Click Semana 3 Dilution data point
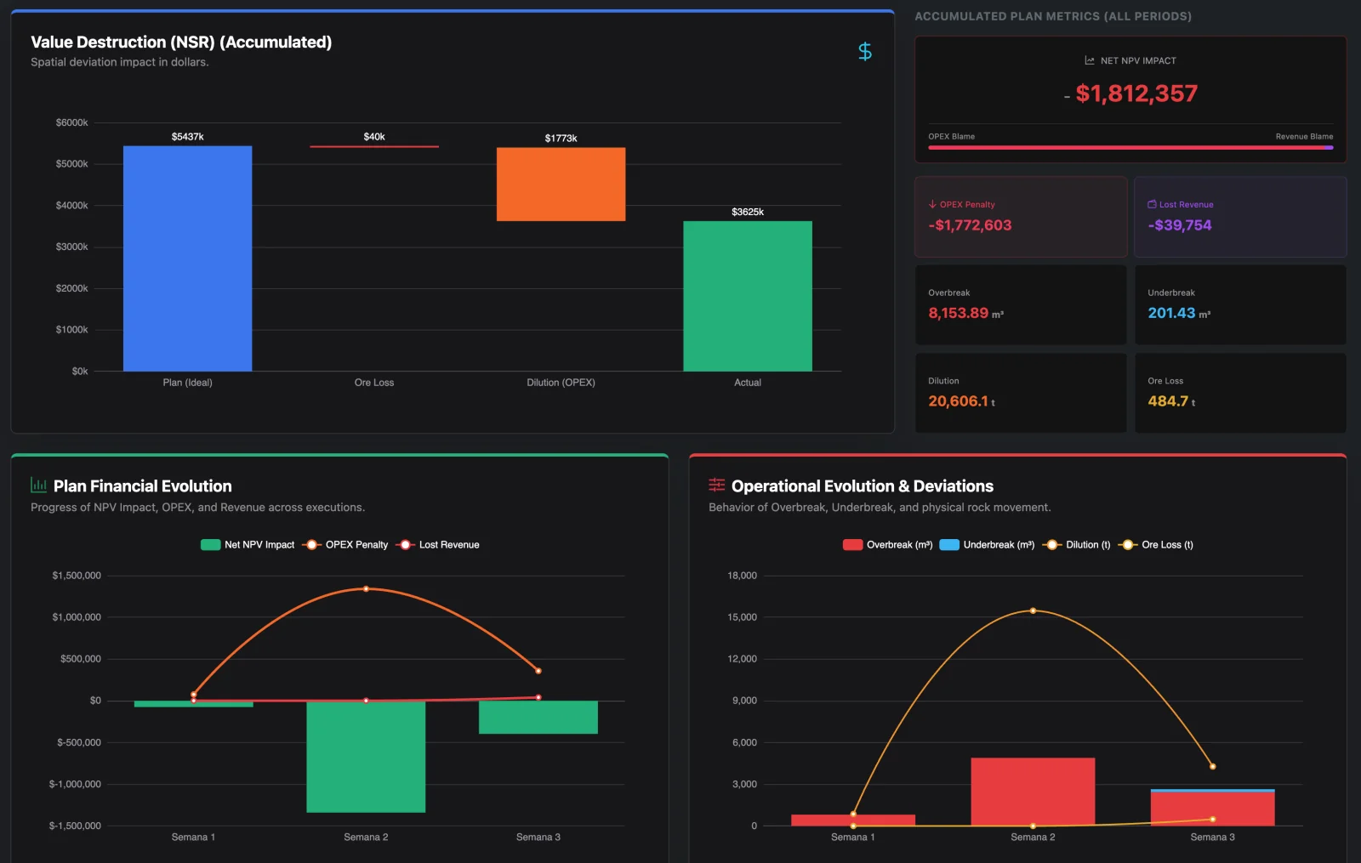The width and height of the screenshot is (1361, 863). 1212,766
